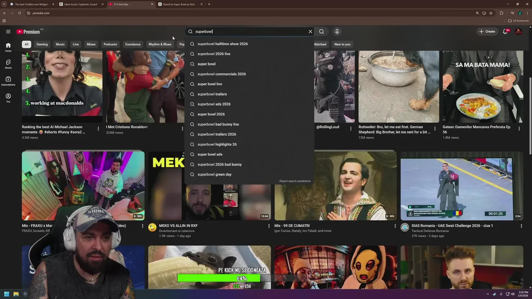Screen dimensions: 532x299
Task: Choose suggestion super bowl ads
Action: [249, 154]
